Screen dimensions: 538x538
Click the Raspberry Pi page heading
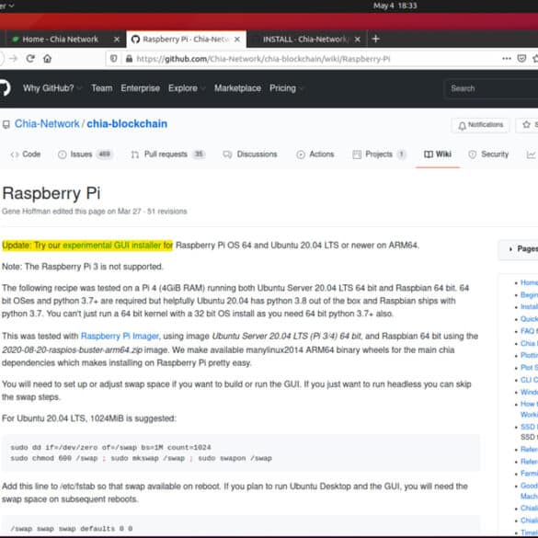(x=52, y=193)
